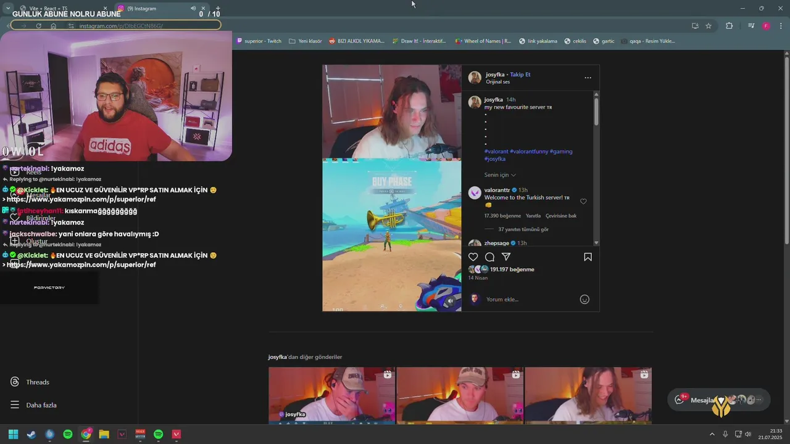Viewport: 790px width, 444px height.
Task: Open zhepsage commenter's username
Action: [496, 243]
